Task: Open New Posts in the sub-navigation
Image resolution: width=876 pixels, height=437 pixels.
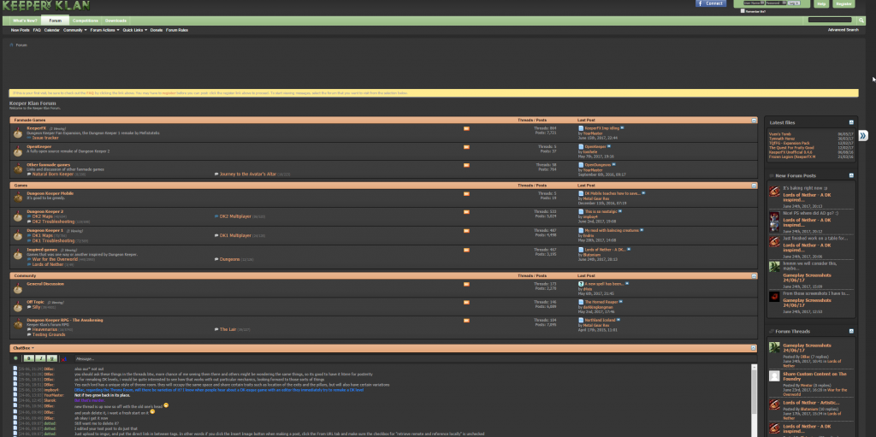Action: [21, 30]
